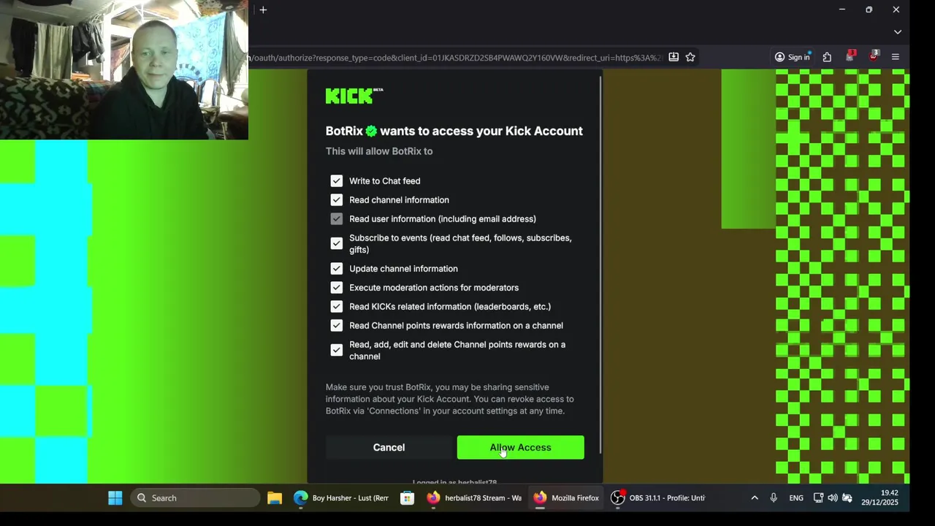The height and width of the screenshot is (526, 935).
Task: Click the extension icon left of the red shield
Action: tap(850, 56)
